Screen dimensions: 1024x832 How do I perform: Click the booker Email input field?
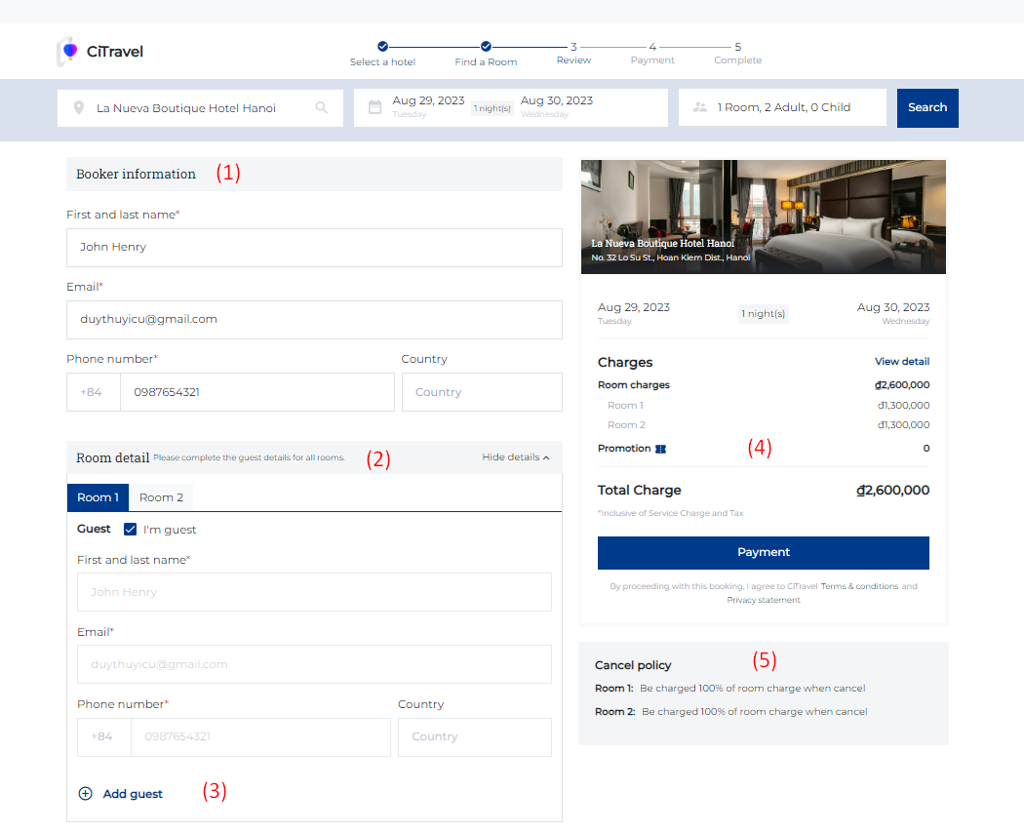(314, 320)
